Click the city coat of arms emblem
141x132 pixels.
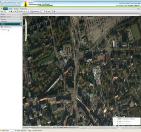point(25,4)
